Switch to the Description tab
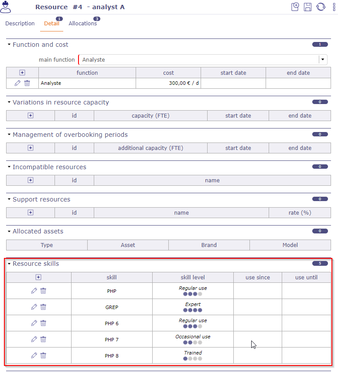 click(20, 24)
